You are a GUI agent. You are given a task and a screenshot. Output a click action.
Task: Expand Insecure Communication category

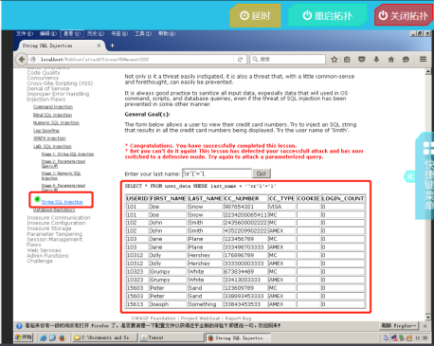59,218
